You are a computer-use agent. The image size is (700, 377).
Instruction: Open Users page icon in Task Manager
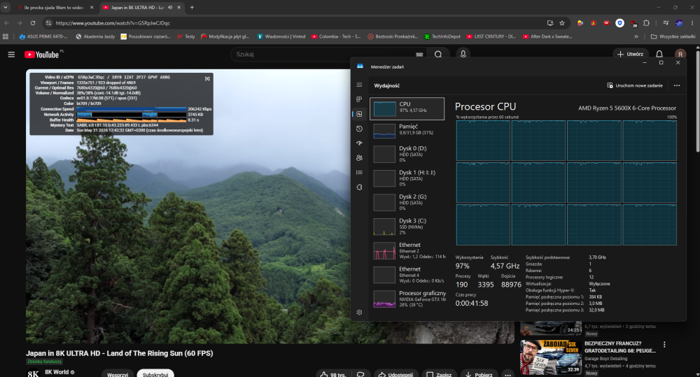pyautogui.click(x=359, y=158)
